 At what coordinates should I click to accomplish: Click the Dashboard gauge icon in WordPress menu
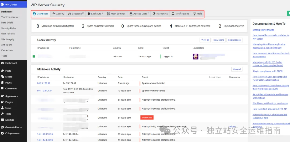(x=2, y=63)
